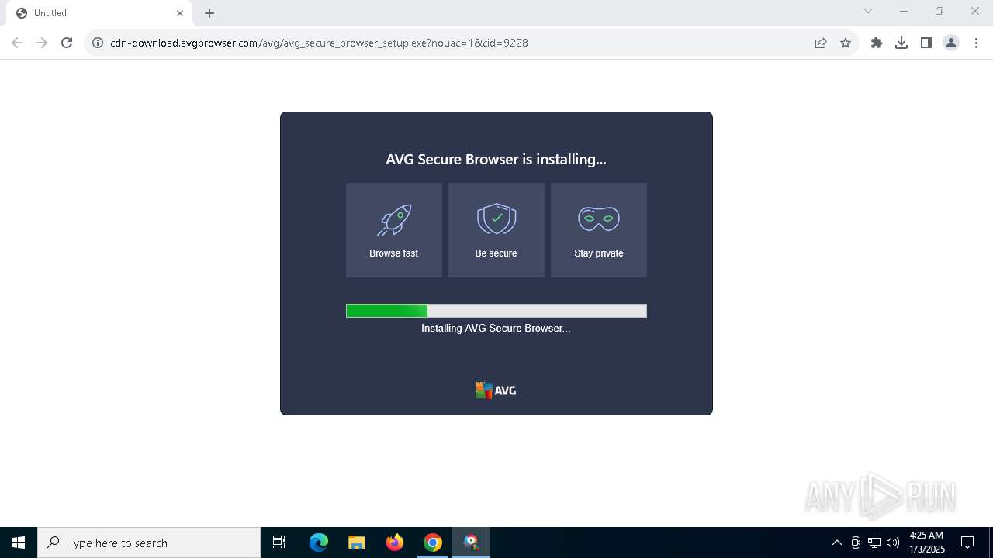Open Chrome's three-dot menu

[x=976, y=43]
